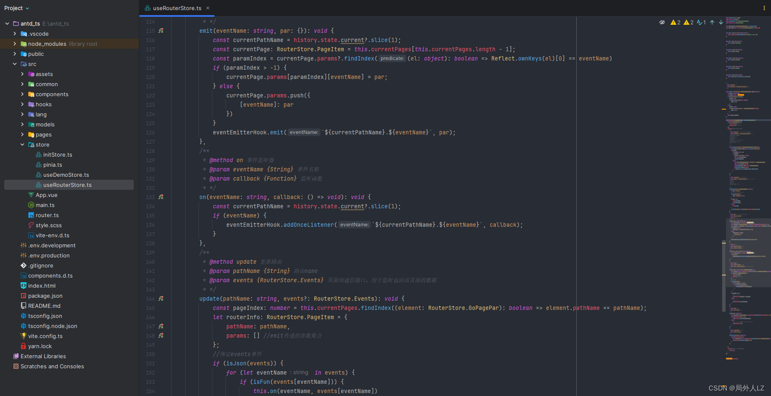Go to previous highlighted error arrow
The width and height of the screenshot is (771, 396).
pyautogui.click(x=712, y=22)
